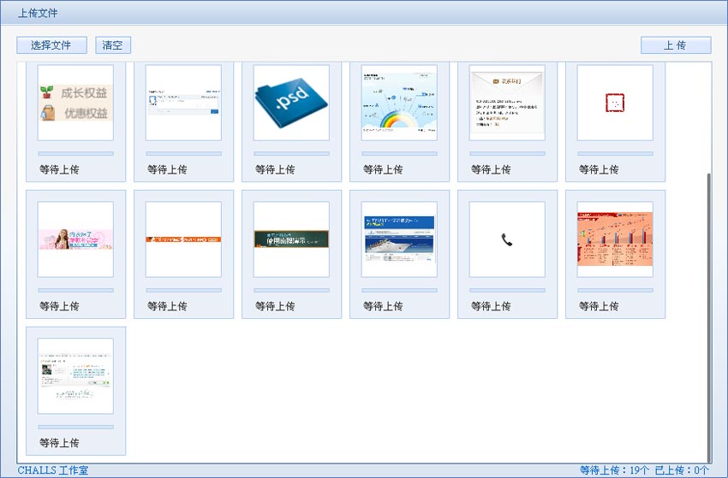The image size is (728, 478).
Task: Select the dark green chalkboard banner thumbnail
Action: [291, 239]
